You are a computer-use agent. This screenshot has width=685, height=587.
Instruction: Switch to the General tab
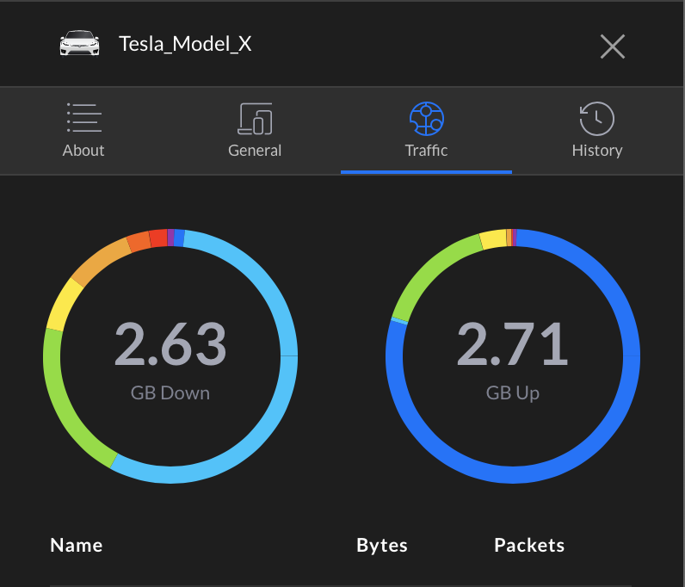click(x=255, y=130)
